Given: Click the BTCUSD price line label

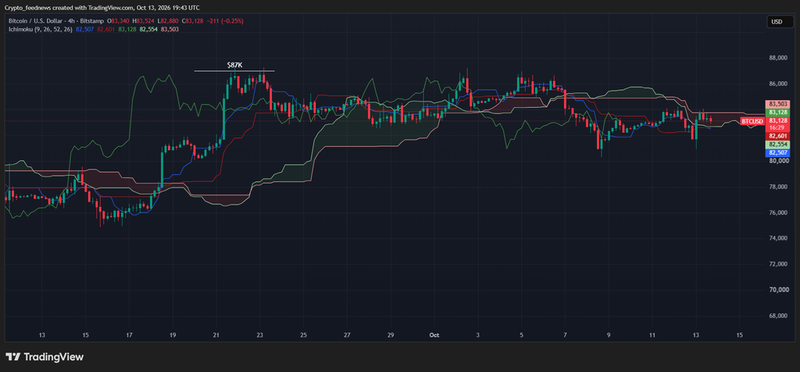Looking at the screenshot, I should pos(752,121).
